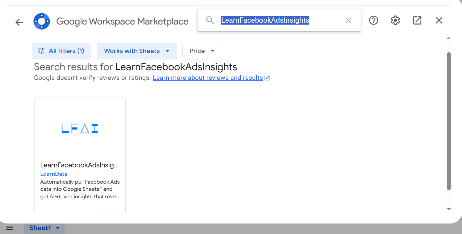The image size is (462, 234).
Task: Open Marketplace in a new window icon
Action: 417,20
